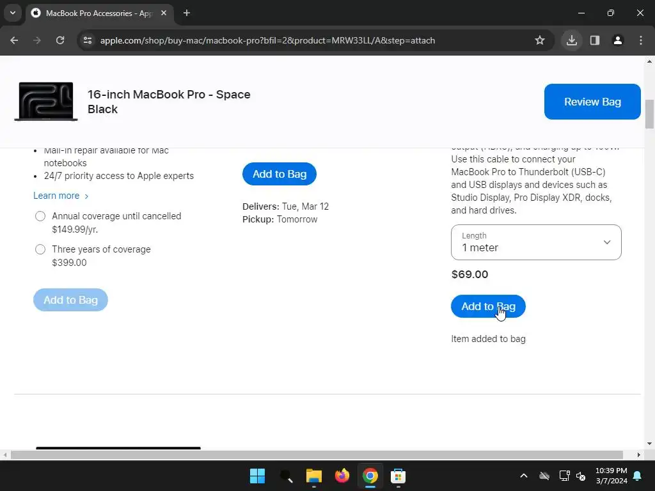This screenshot has width=655, height=491.
Task: Click the muted volume tray icon
Action: point(581,476)
